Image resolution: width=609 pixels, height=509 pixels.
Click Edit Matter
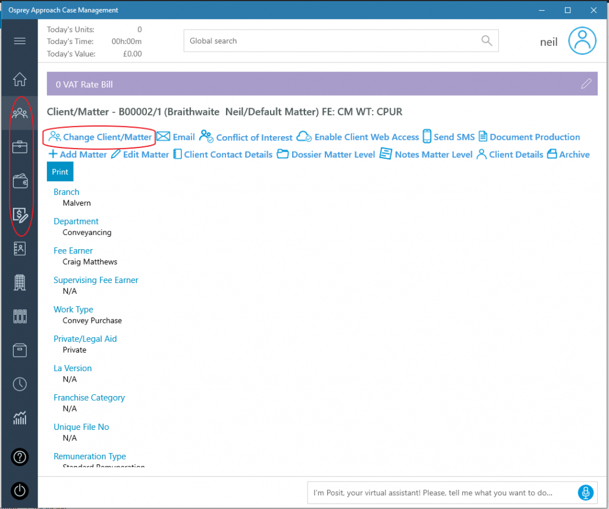pyautogui.click(x=140, y=155)
